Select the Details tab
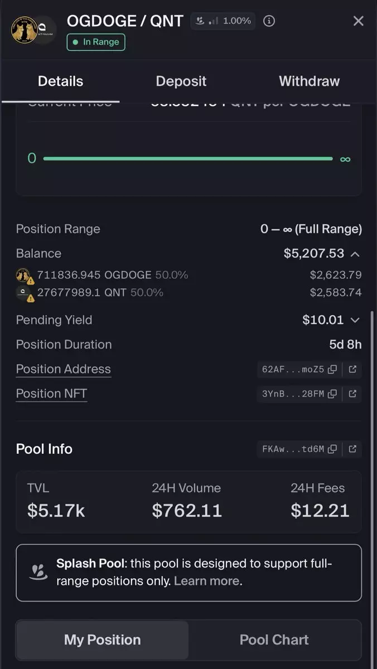Image resolution: width=377 pixels, height=669 pixels. click(60, 81)
